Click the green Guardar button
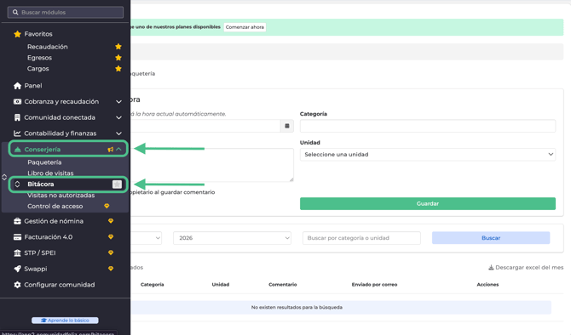 pos(428,204)
